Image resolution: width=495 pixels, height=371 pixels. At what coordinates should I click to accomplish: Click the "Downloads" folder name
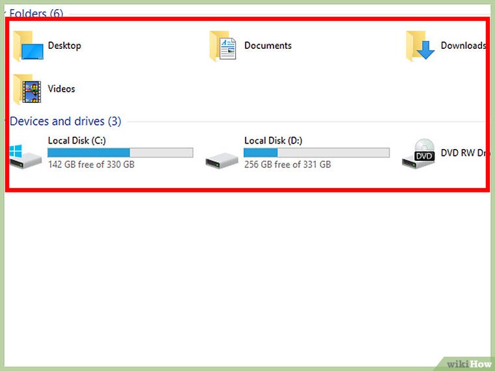[463, 46]
